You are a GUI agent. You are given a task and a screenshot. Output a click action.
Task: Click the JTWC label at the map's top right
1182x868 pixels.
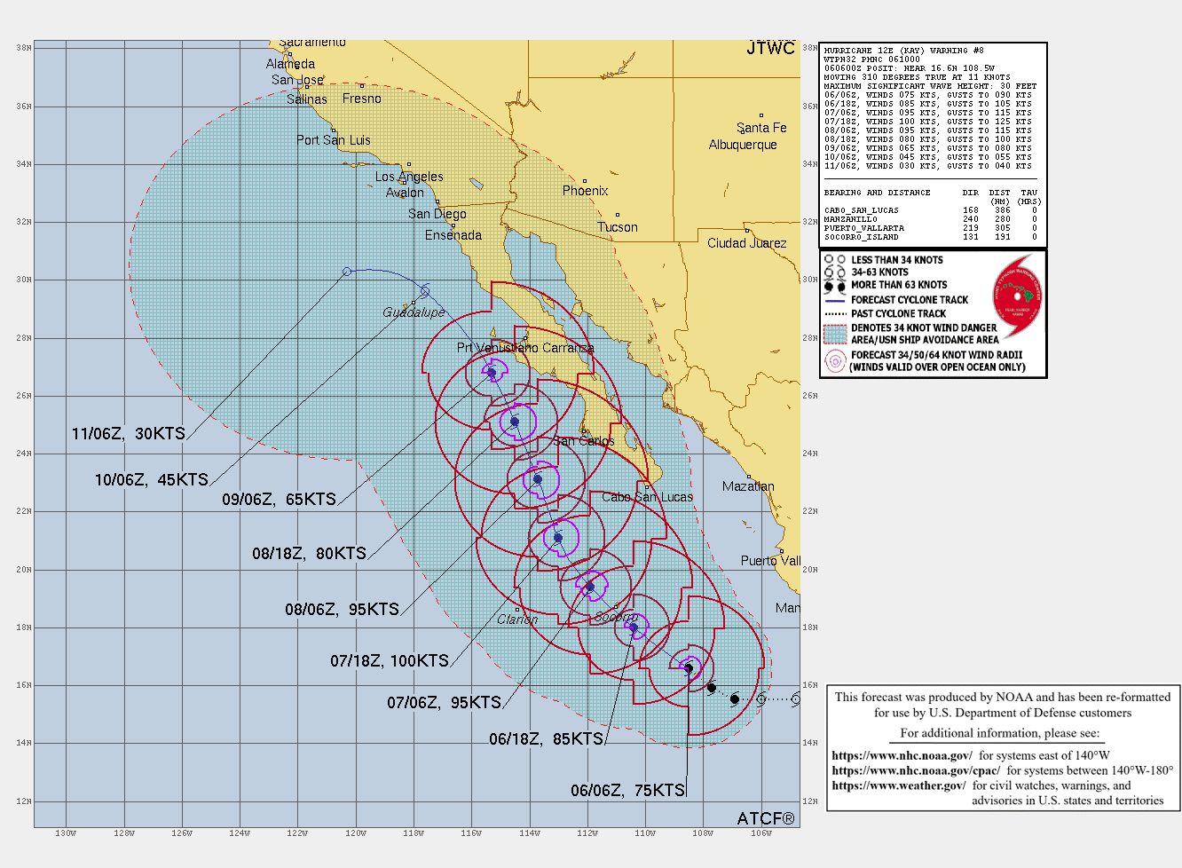pos(770,49)
